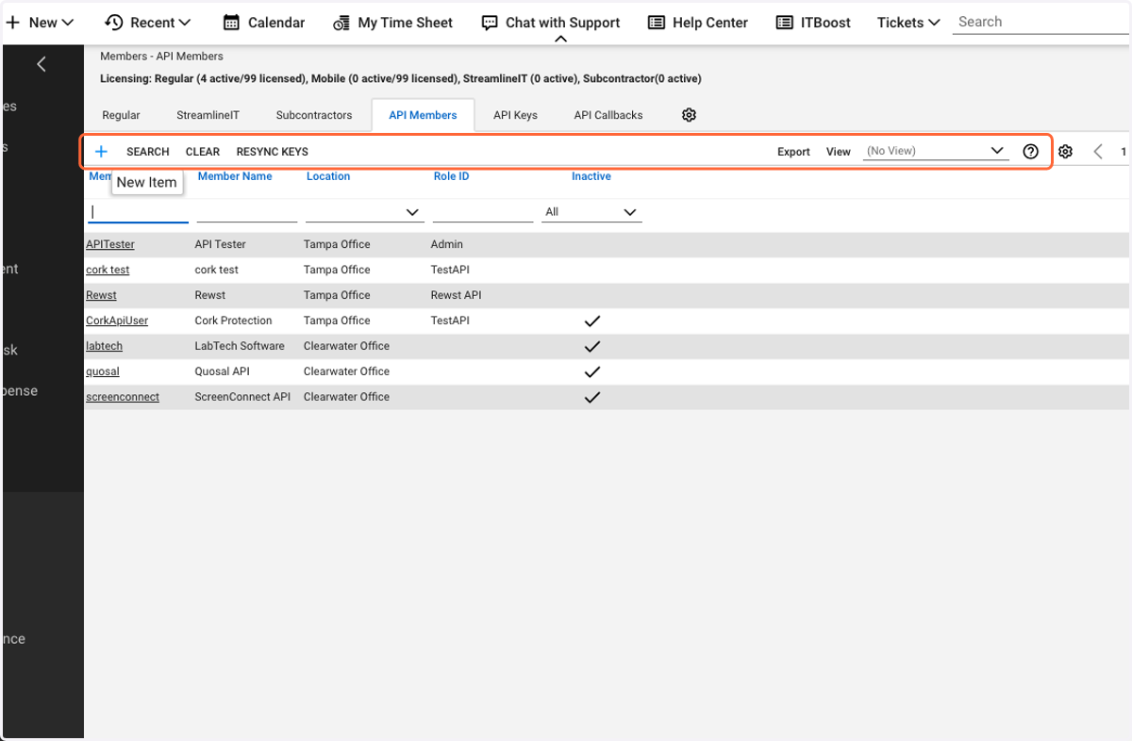
Task: Open the quosal member link
Action: [103, 371]
